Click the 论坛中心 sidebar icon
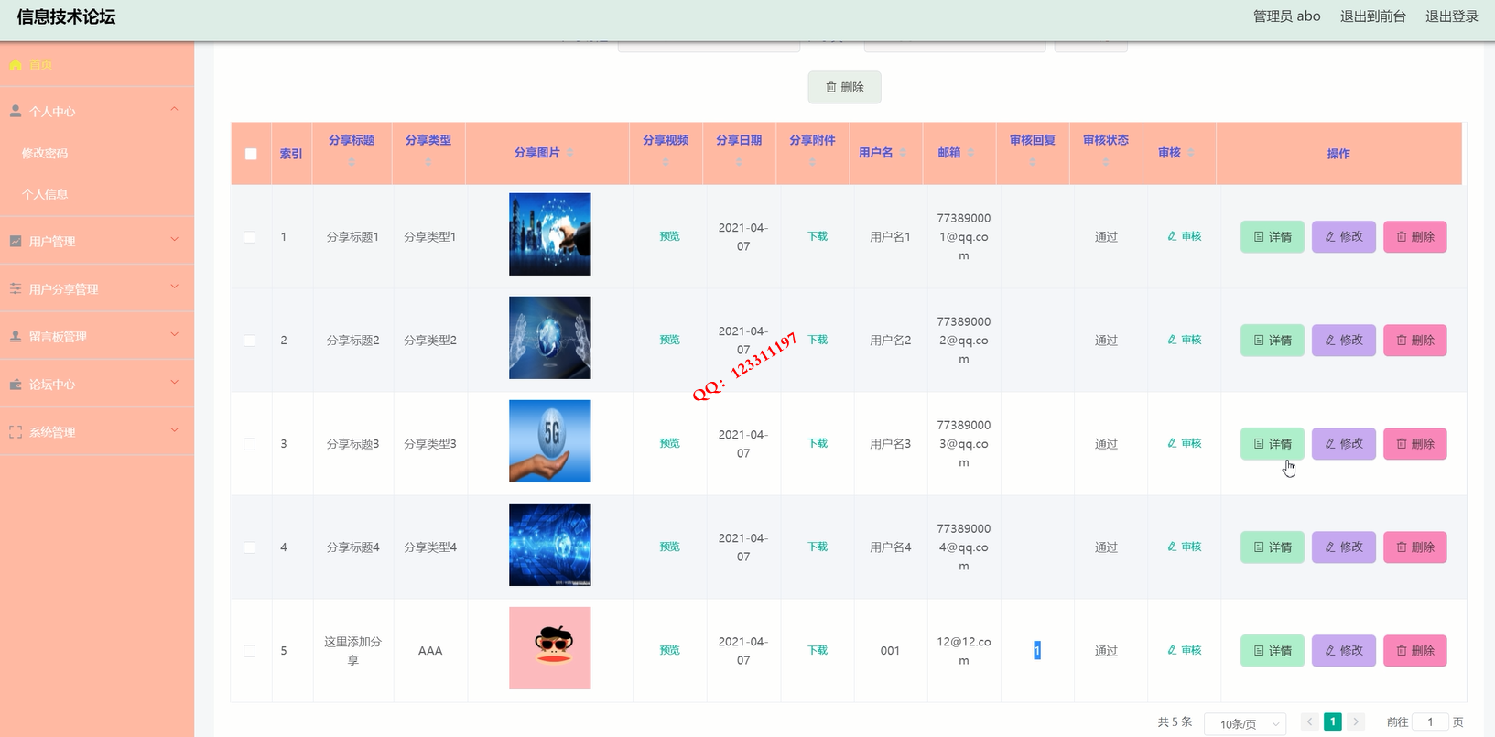 click(16, 385)
